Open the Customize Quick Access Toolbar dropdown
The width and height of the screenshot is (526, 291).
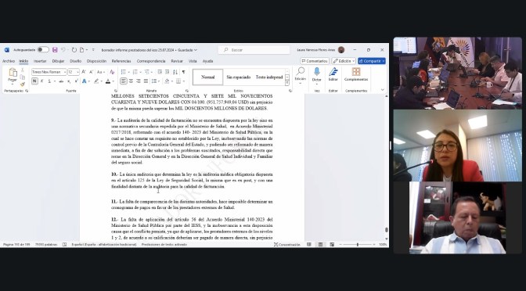(93, 49)
